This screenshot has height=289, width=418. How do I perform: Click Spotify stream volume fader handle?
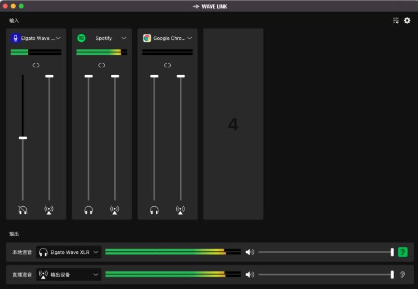(115, 76)
